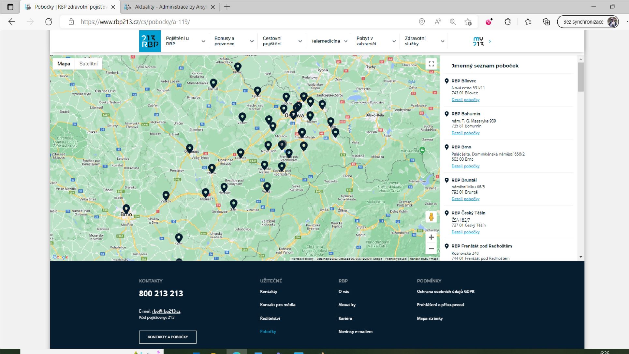Zoom out on the map
The height and width of the screenshot is (354, 629).
point(431,249)
